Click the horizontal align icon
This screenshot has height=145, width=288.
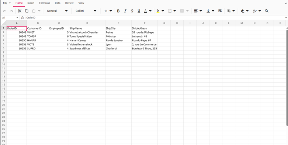click(x=196, y=11)
